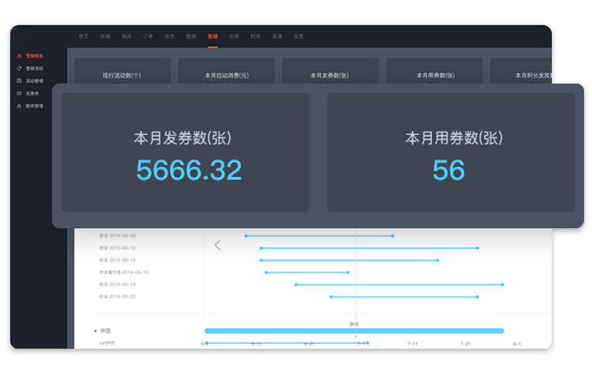
Task: Click the 活动管理 sidebar icon
Action: pyautogui.click(x=19, y=80)
